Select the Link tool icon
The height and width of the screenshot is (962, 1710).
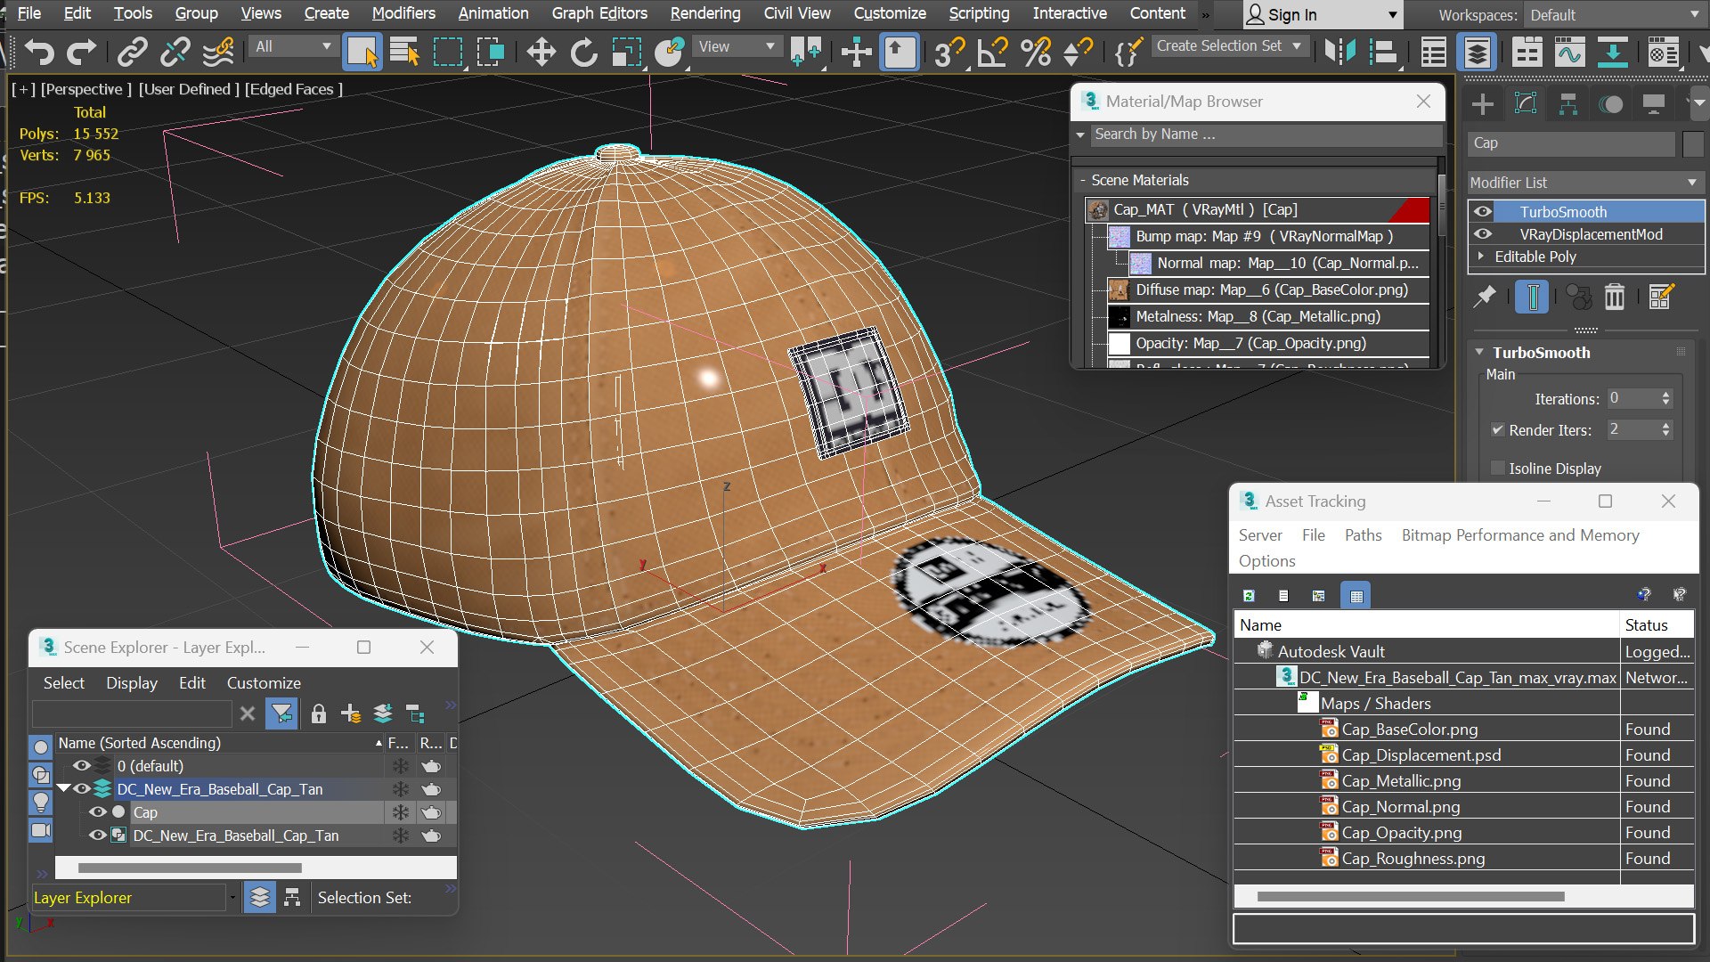point(133,52)
